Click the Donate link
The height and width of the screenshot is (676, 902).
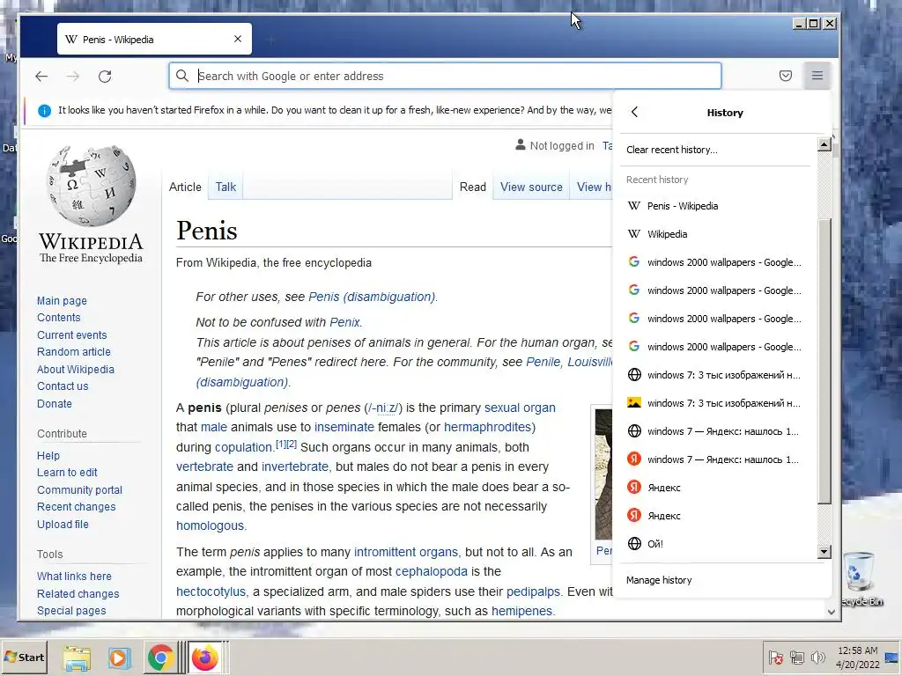(x=54, y=403)
